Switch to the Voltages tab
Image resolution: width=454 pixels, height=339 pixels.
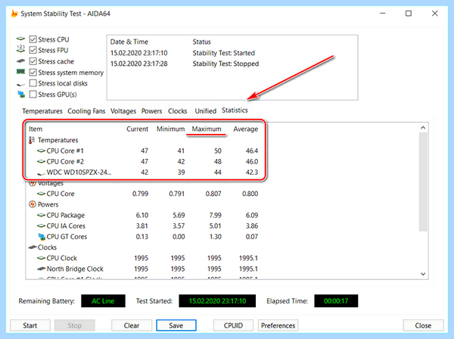123,111
